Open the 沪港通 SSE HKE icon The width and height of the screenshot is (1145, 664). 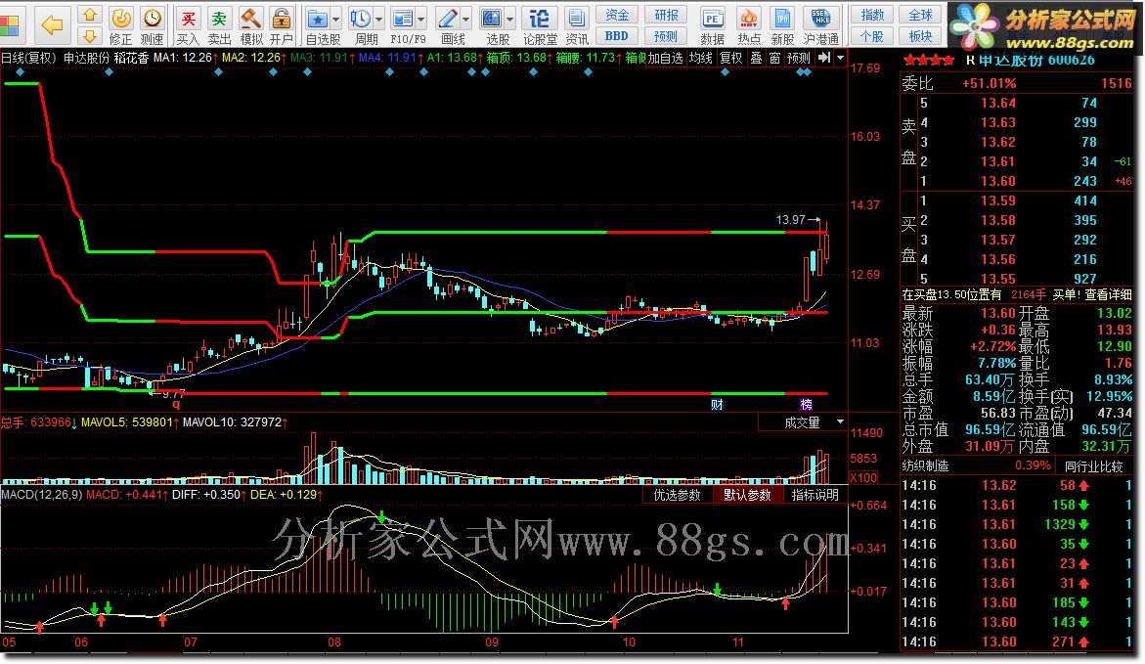pyautogui.click(x=820, y=25)
